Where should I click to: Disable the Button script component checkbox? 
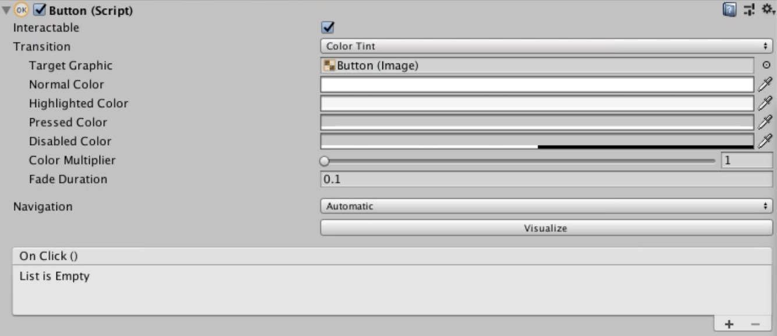coord(41,10)
